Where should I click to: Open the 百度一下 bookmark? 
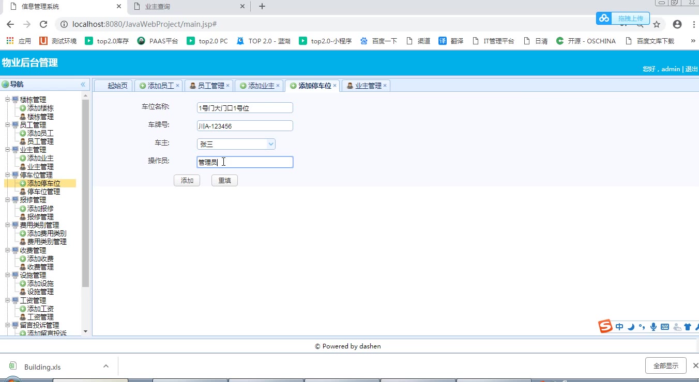coord(378,41)
